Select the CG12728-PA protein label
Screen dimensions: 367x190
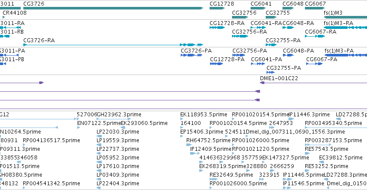(227, 59)
